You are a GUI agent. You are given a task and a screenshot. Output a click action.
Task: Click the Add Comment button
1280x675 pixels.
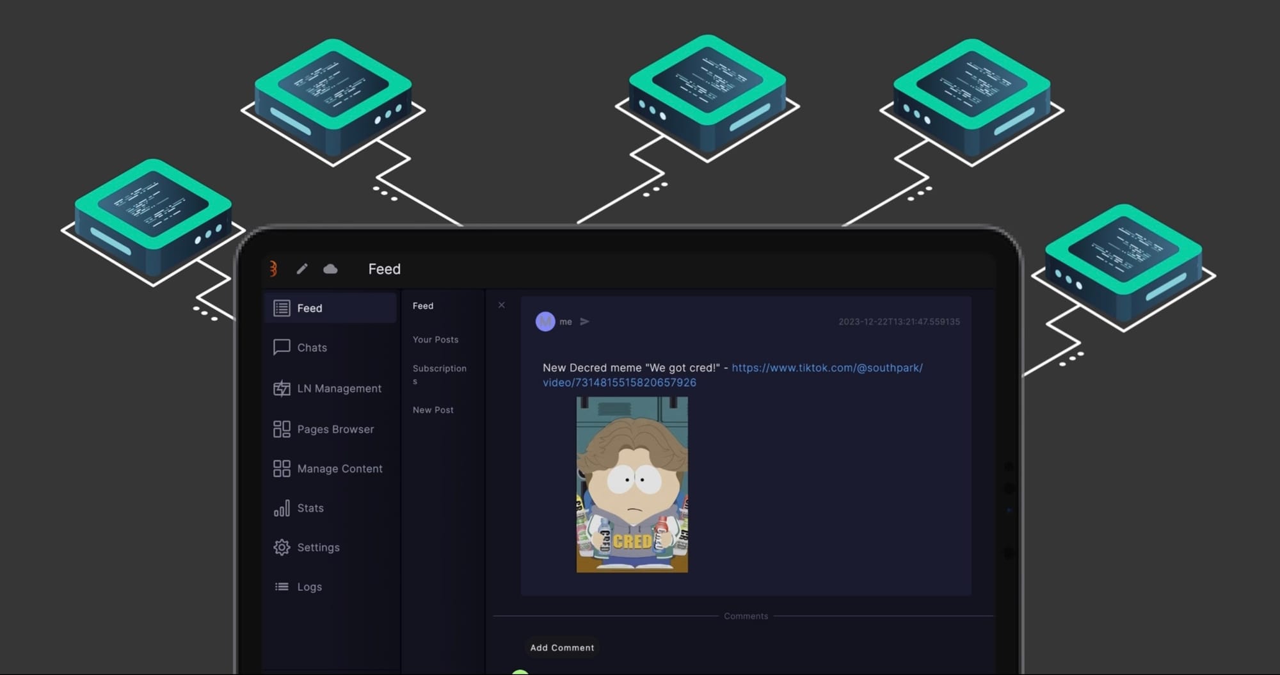[x=562, y=647]
